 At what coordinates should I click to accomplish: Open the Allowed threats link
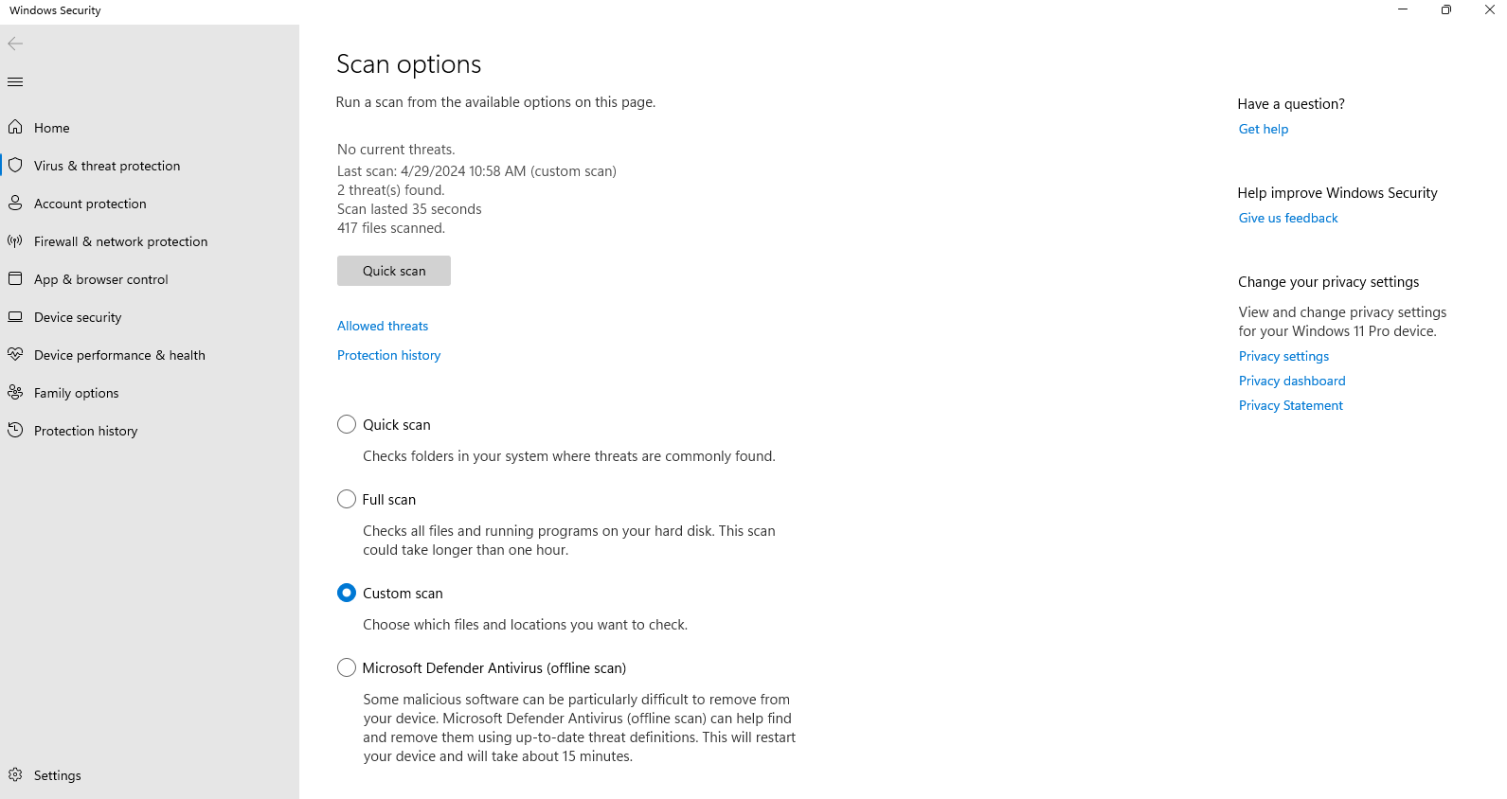tap(383, 326)
